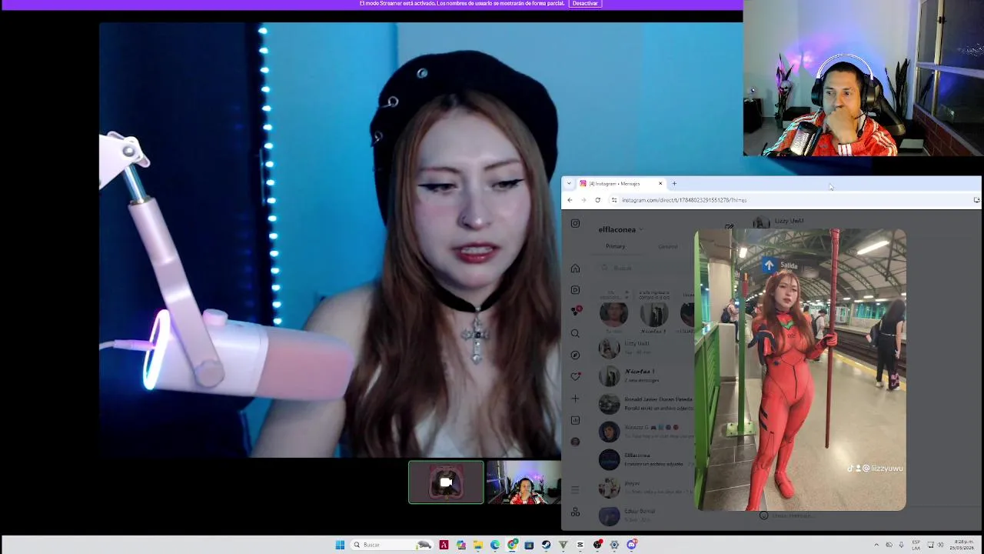The height and width of the screenshot is (554, 984).
Task: Close the Instagram browser tab
Action: point(660,184)
